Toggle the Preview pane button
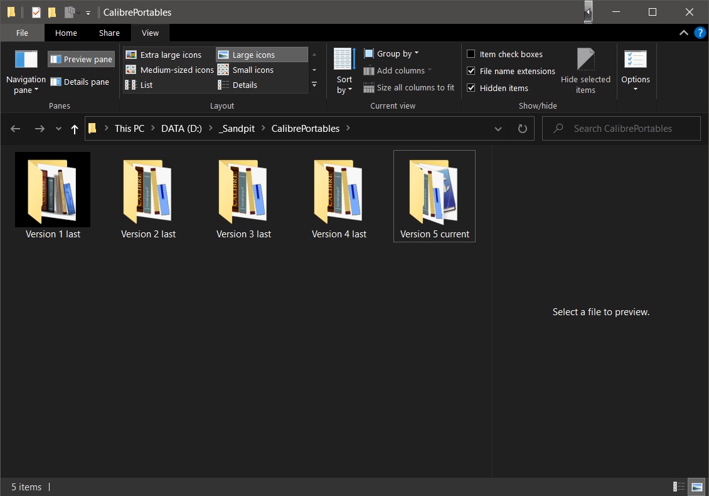Screen dimensions: 709x496 coord(82,59)
